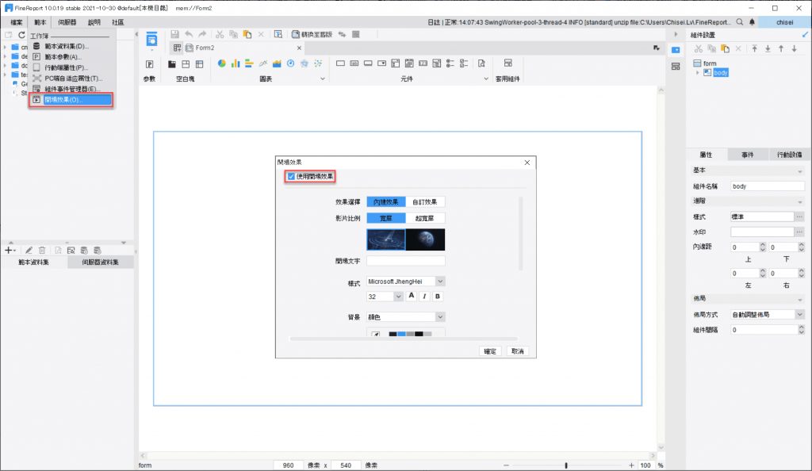Select the 超寬屏 video ratio option
The image size is (812, 471).
click(425, 218)
